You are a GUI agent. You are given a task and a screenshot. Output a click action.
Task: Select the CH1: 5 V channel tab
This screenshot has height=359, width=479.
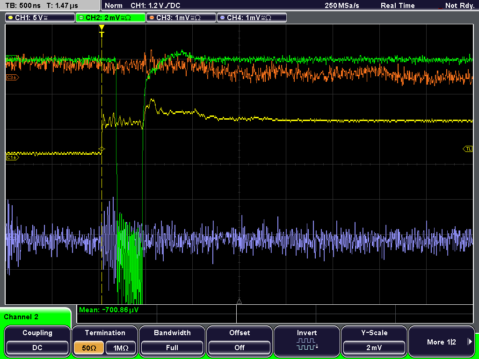[x=40, y=18]
